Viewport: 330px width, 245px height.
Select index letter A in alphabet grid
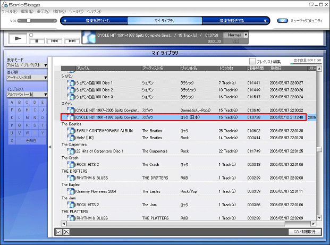tap(12, 103)
